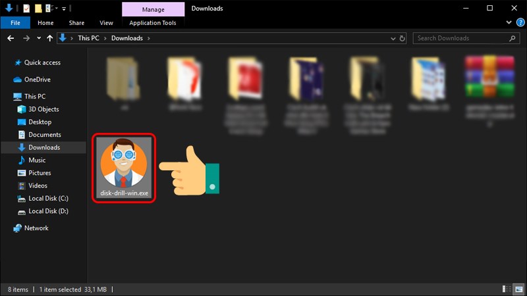Click This PC in the address breadcrumb
The height and width of the screenshot is (296, 527).
pyautogui.click(x=89, y=38)
